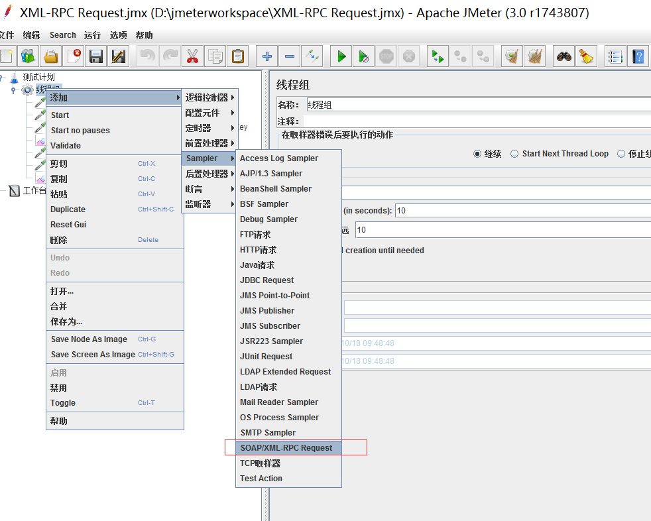
Task: Click the Toggle enable/disable icon
Action: 312,56
